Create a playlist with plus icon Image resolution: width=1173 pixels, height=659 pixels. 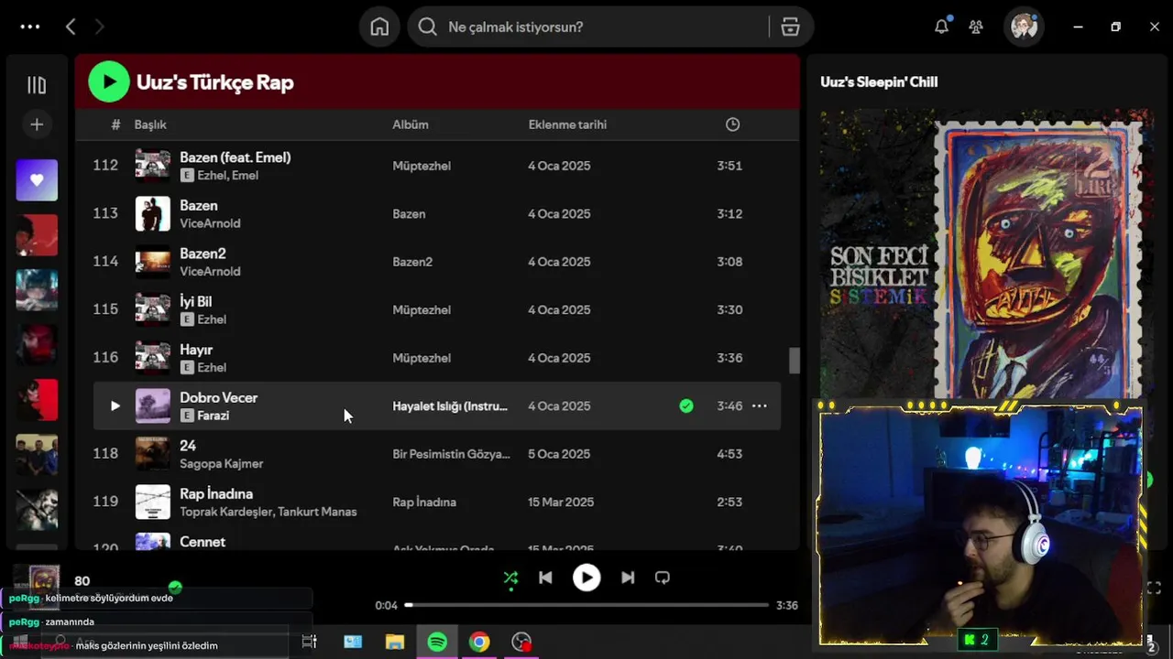pyautogui.click(x=37, y=124)
